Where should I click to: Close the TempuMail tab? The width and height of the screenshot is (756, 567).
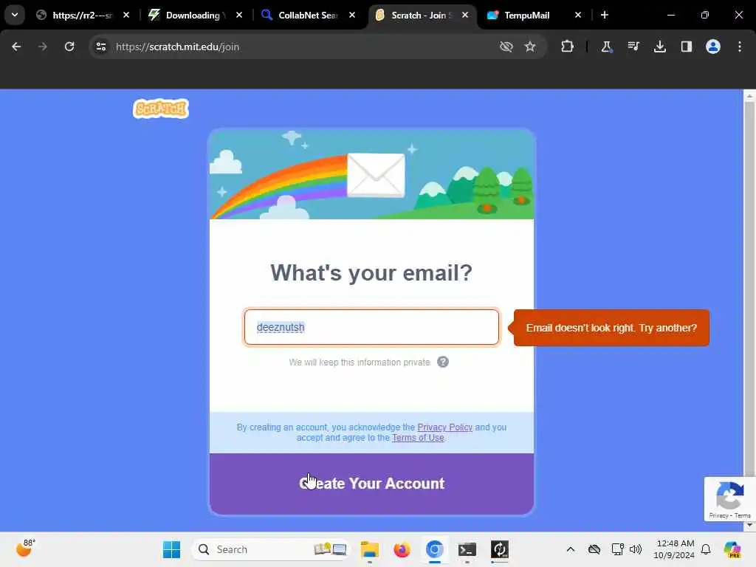pos(577,15)
